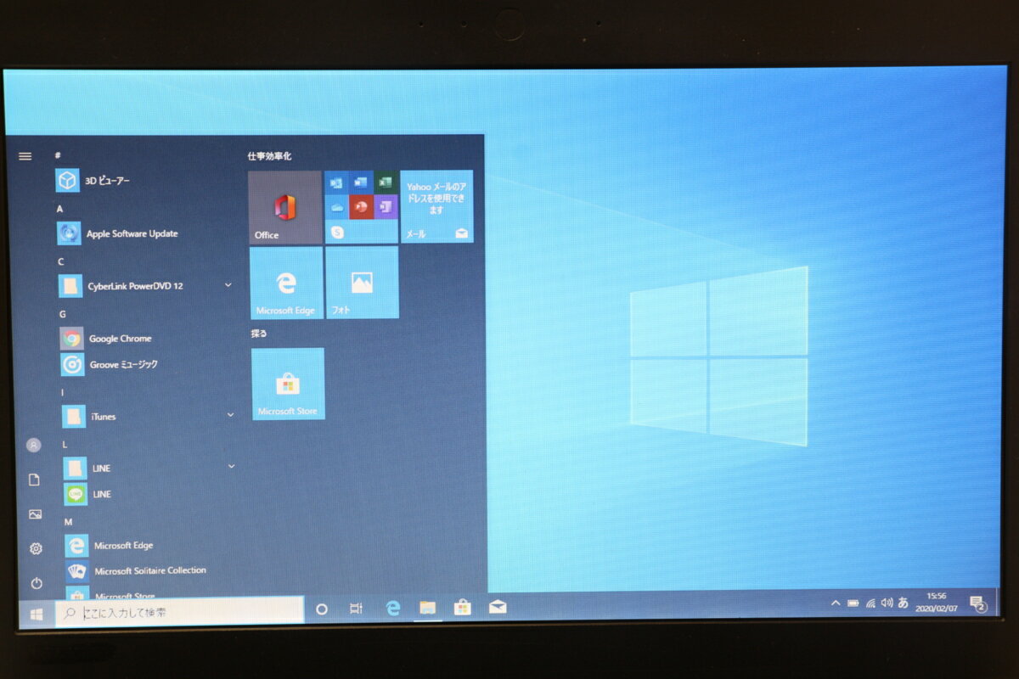Open the OneNote mini tile
This screenshot has width=1019, height=679.
386,206
